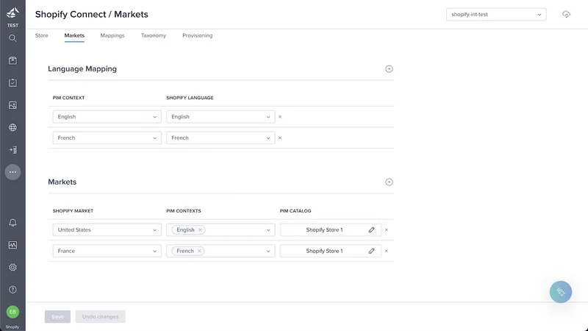Open the activity monitor icon in sidebar
588x331 pixels.
pos(12,245)
